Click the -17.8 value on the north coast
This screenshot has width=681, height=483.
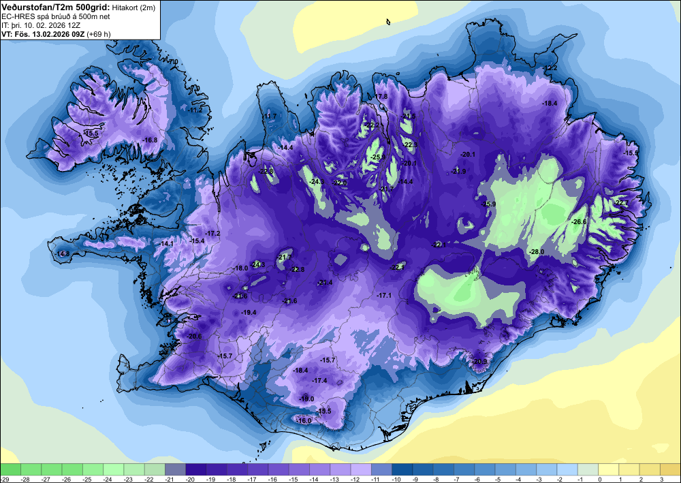pyautogui.click(x=380, y=97)
